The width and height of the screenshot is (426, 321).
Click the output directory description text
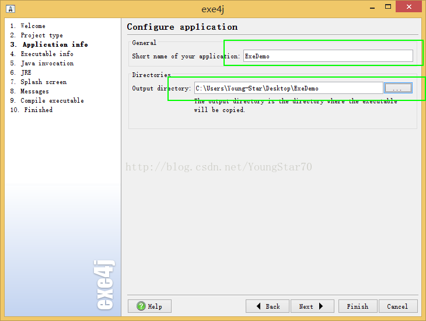tap(295, 106)
